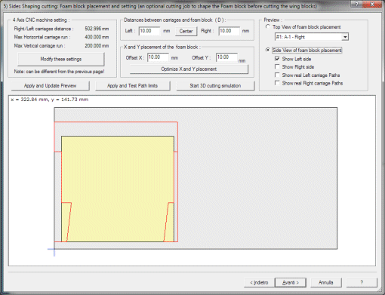Select Top View of foam block placement
The height and width of the screenshot is (295, 385).
coord(268,26)
